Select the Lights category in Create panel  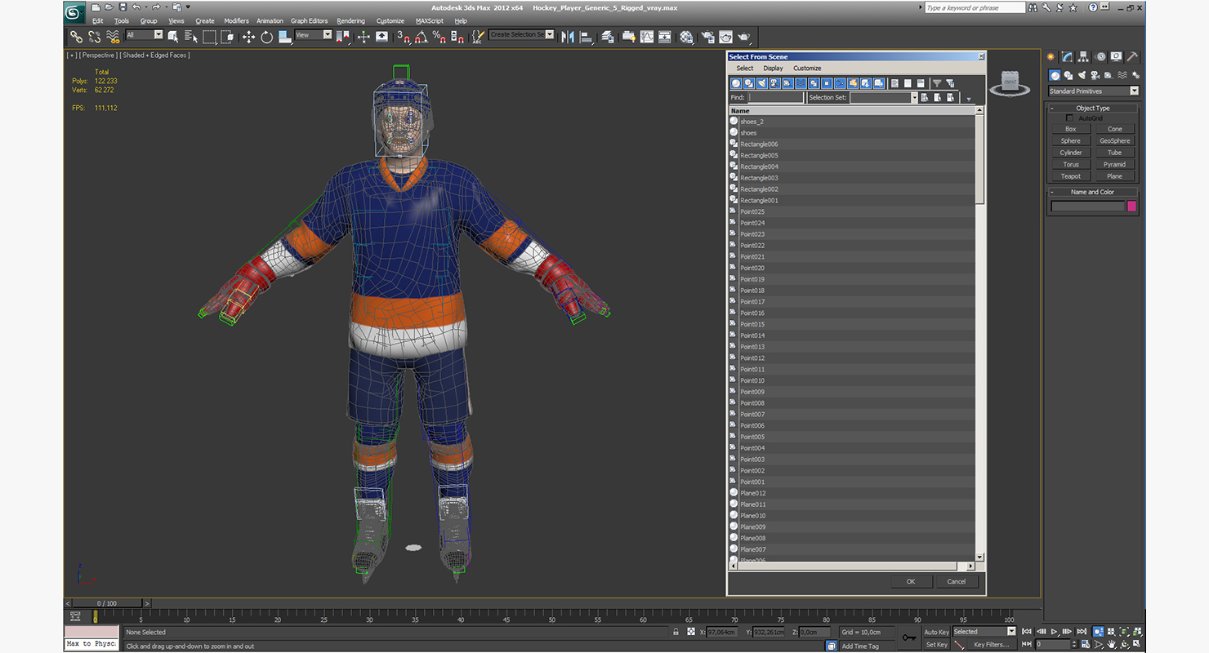point(1081,75)
